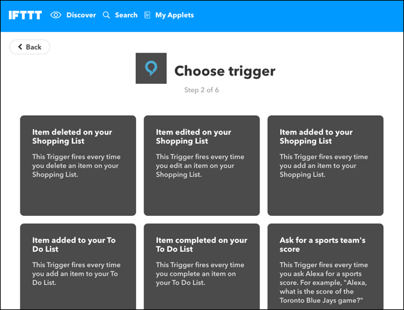The height and width of the screenshot is (310, 404).
Task: Select 'Item deleted on your Shopping List' trigger
Action: coord(78,165)
